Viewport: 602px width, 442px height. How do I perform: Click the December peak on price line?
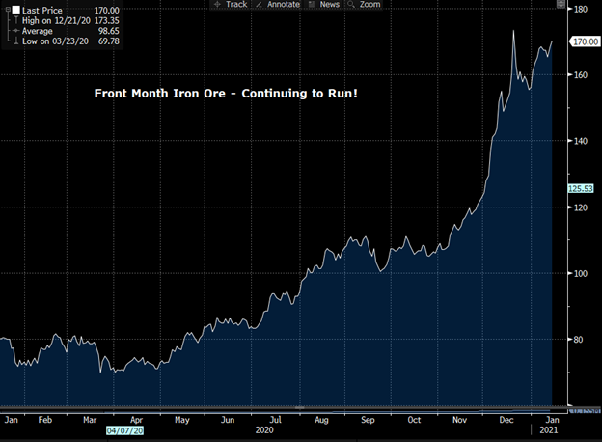[513, 31]
